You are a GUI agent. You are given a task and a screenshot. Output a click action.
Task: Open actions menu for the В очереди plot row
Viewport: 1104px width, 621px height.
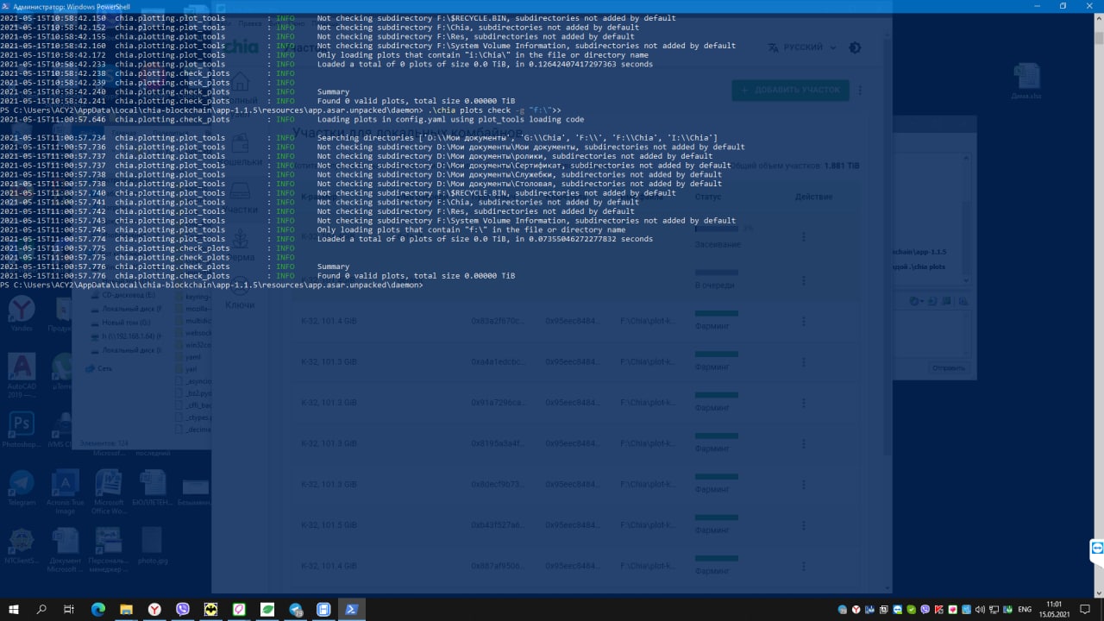[804, 280]
